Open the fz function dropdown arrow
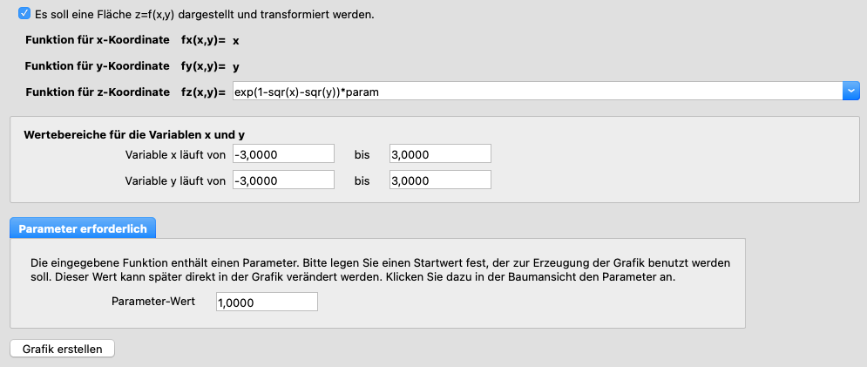This screenshot has width=867, height=367. tap(851, 91)
